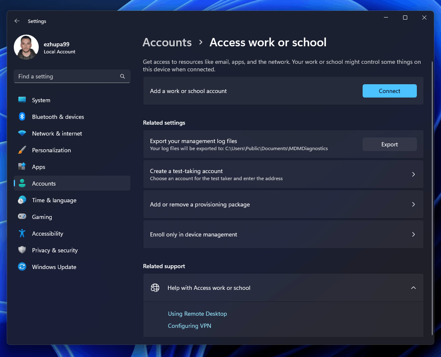Click the Network wifi icon
Image resolution: width=441 pixels, height=357 pixels.
[22, 133]
